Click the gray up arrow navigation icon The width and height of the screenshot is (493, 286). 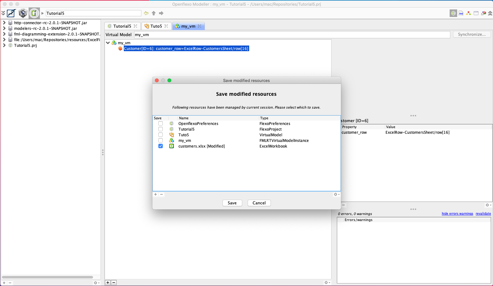[154, 13]
